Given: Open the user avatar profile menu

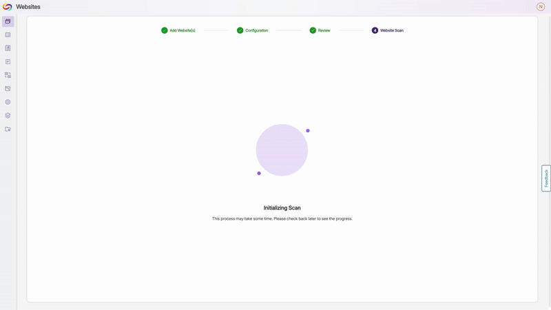Looking at the screenshot, I should [541, 7].
